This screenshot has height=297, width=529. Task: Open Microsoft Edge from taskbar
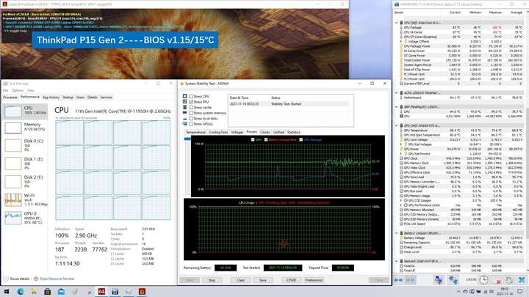click(21, 291)
